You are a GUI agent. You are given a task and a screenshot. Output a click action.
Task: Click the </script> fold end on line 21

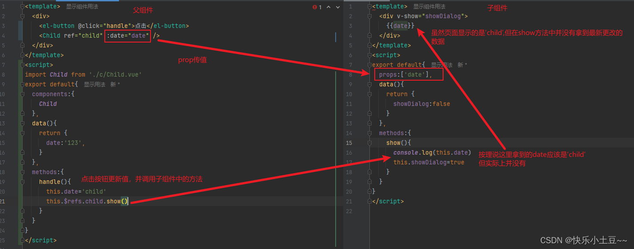click(370, 201)
